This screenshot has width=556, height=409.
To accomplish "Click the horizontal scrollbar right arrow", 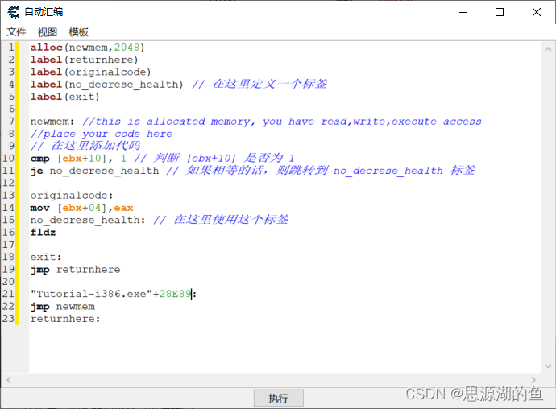I will [533, 380].
